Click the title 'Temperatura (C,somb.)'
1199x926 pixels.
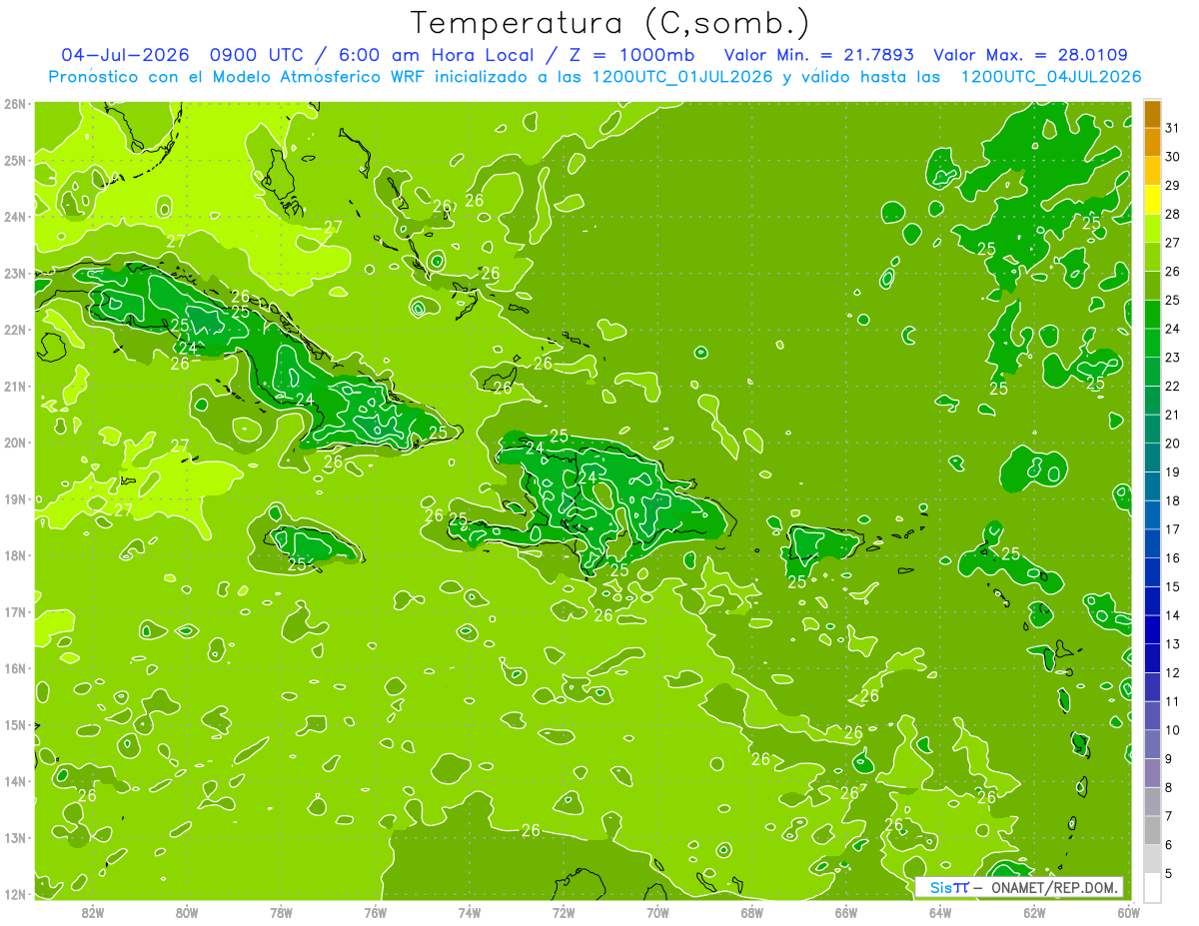tap(610, 23)
